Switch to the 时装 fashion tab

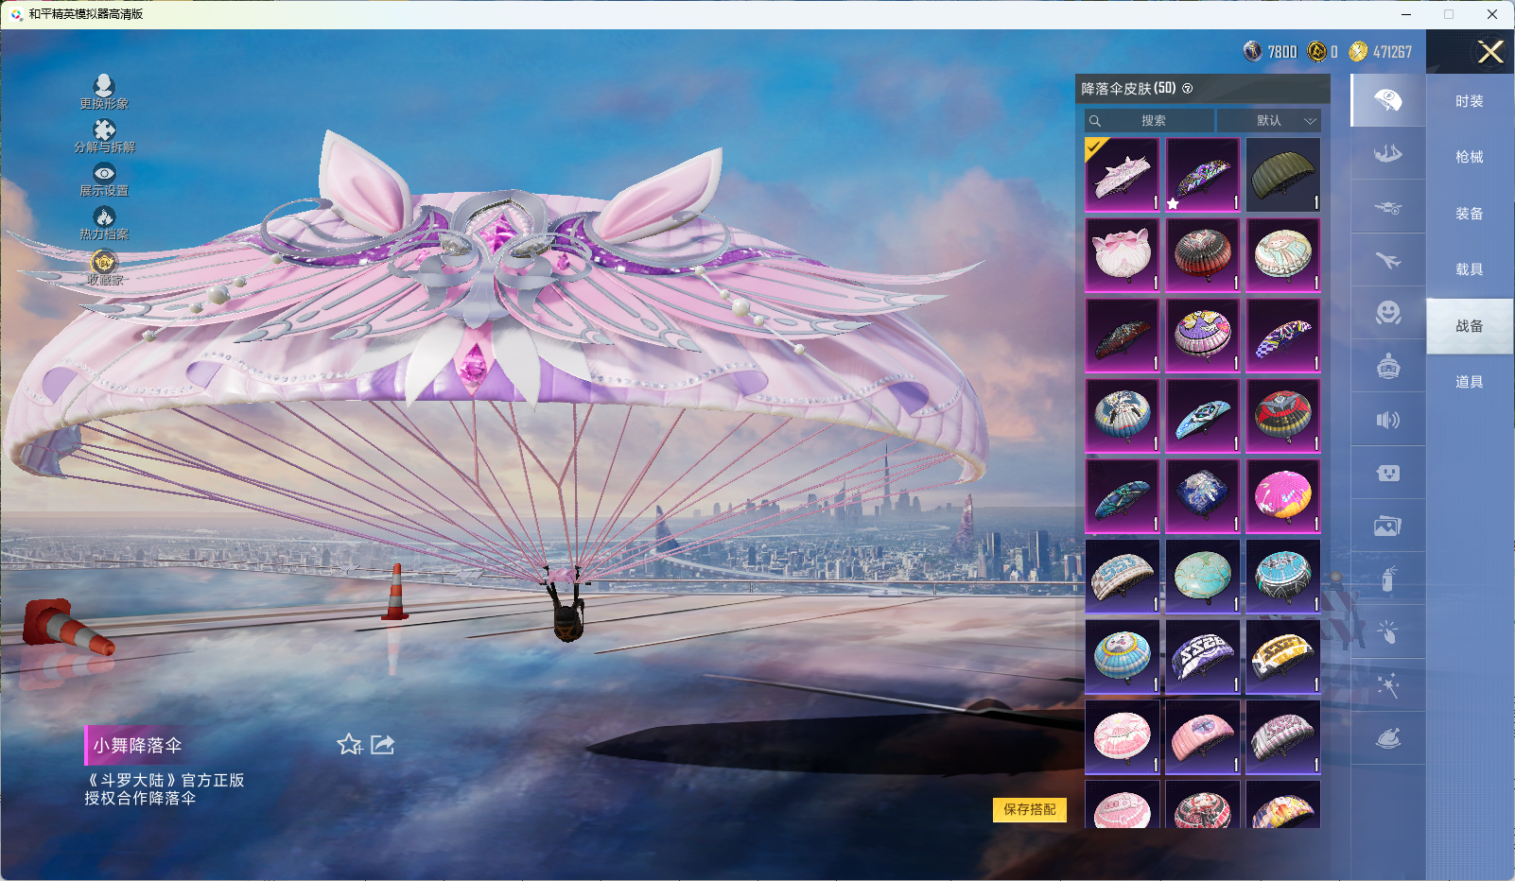1469,101
